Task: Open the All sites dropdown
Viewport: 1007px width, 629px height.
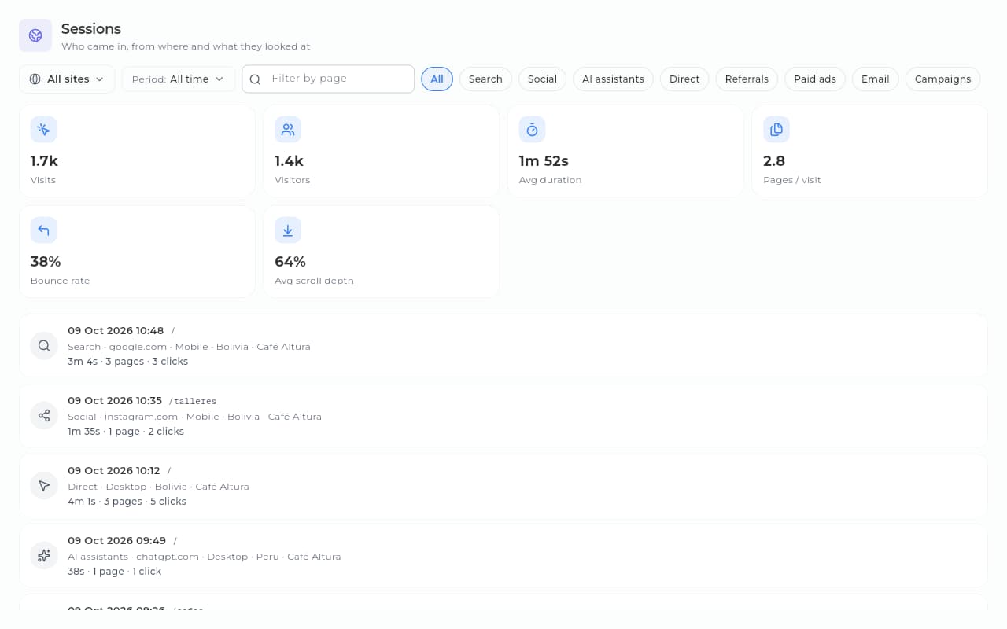Action: click(x=67, y=79)
